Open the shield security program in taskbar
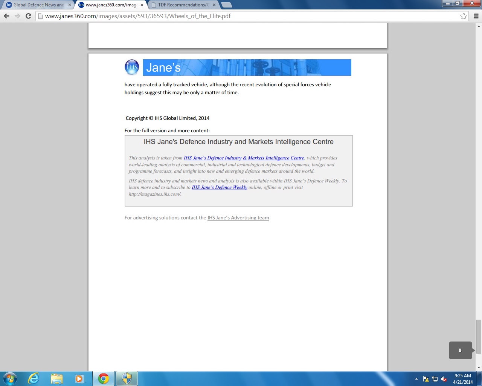This screenshot has height=386, width=482. 127,378
